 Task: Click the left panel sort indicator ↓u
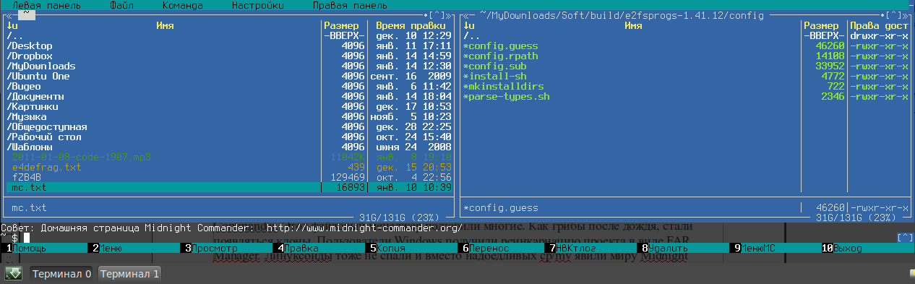tap(12, 25)
